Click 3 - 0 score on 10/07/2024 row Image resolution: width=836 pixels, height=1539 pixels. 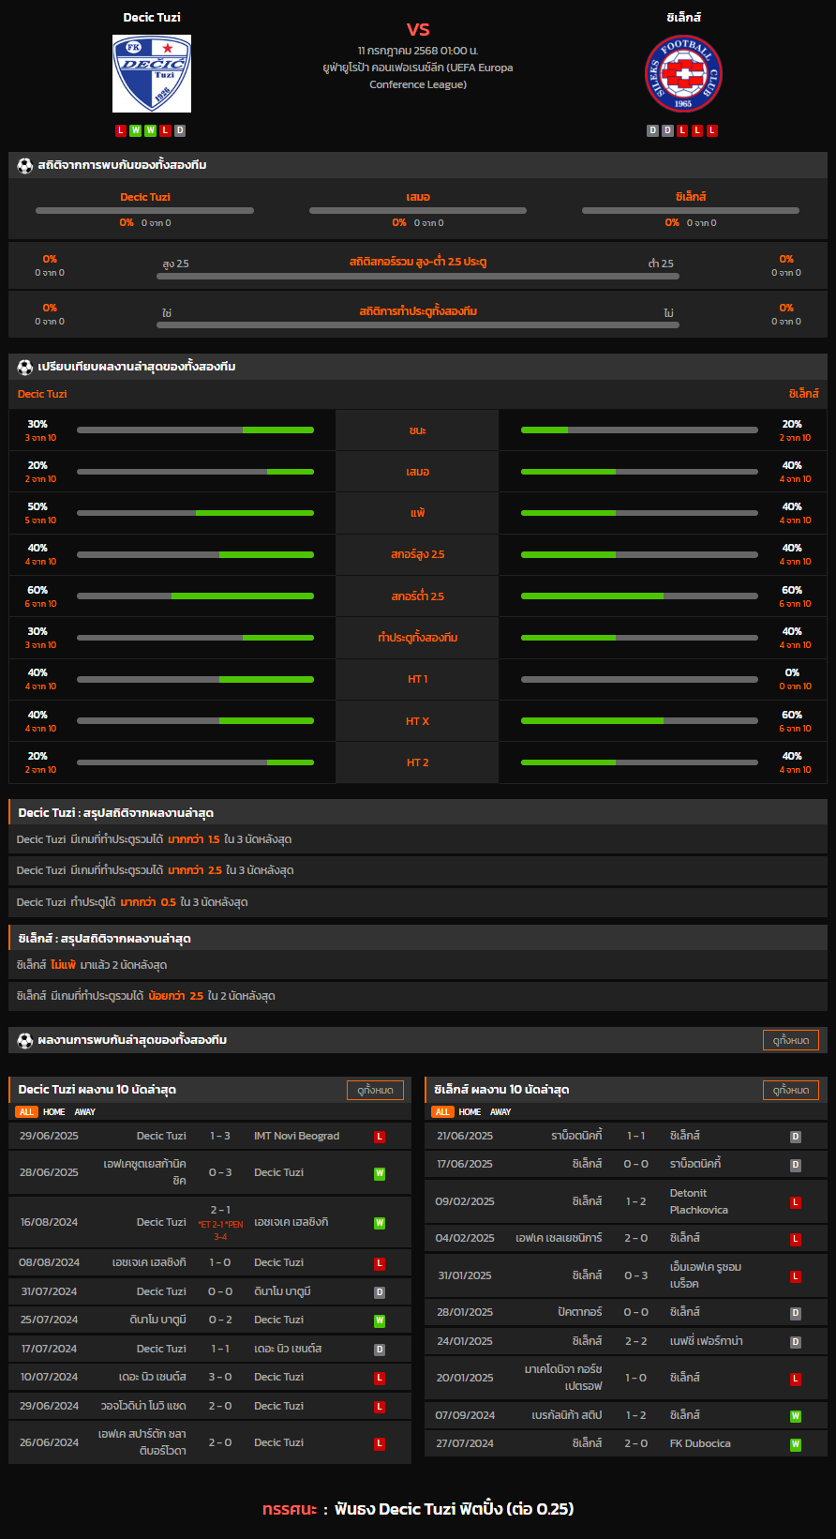click(x=220, y=1378)
